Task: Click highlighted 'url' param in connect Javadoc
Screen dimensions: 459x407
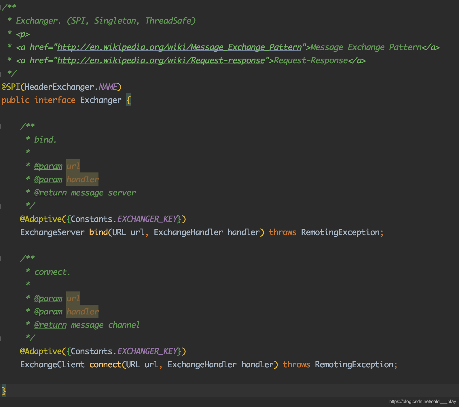Action: [73, 298]
